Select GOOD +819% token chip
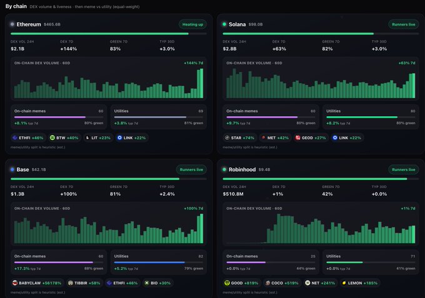 242,283
